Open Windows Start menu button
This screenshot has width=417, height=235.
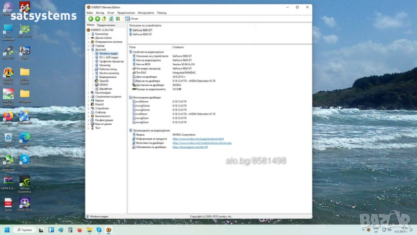point(8,230)
